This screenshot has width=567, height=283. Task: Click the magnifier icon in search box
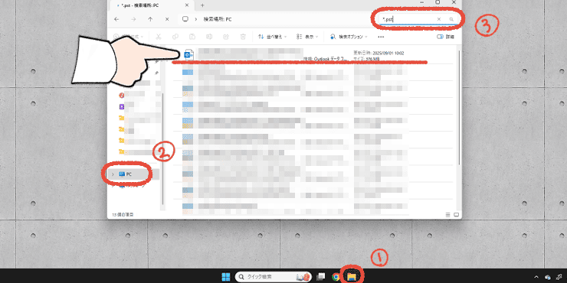click(451, 19)
